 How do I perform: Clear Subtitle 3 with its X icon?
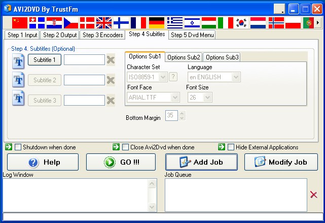pyautogui.click(x=111, y=100)
